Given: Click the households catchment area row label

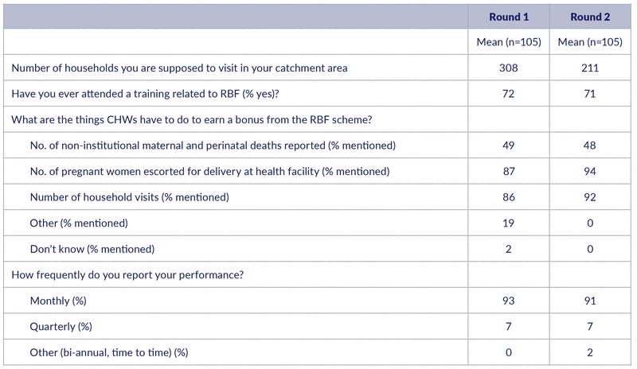Looking at the screenshot, I should click(x=179, y=68).
